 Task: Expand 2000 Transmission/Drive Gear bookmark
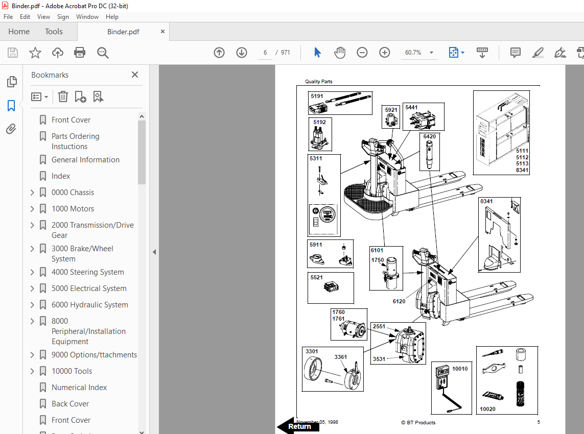32,225
